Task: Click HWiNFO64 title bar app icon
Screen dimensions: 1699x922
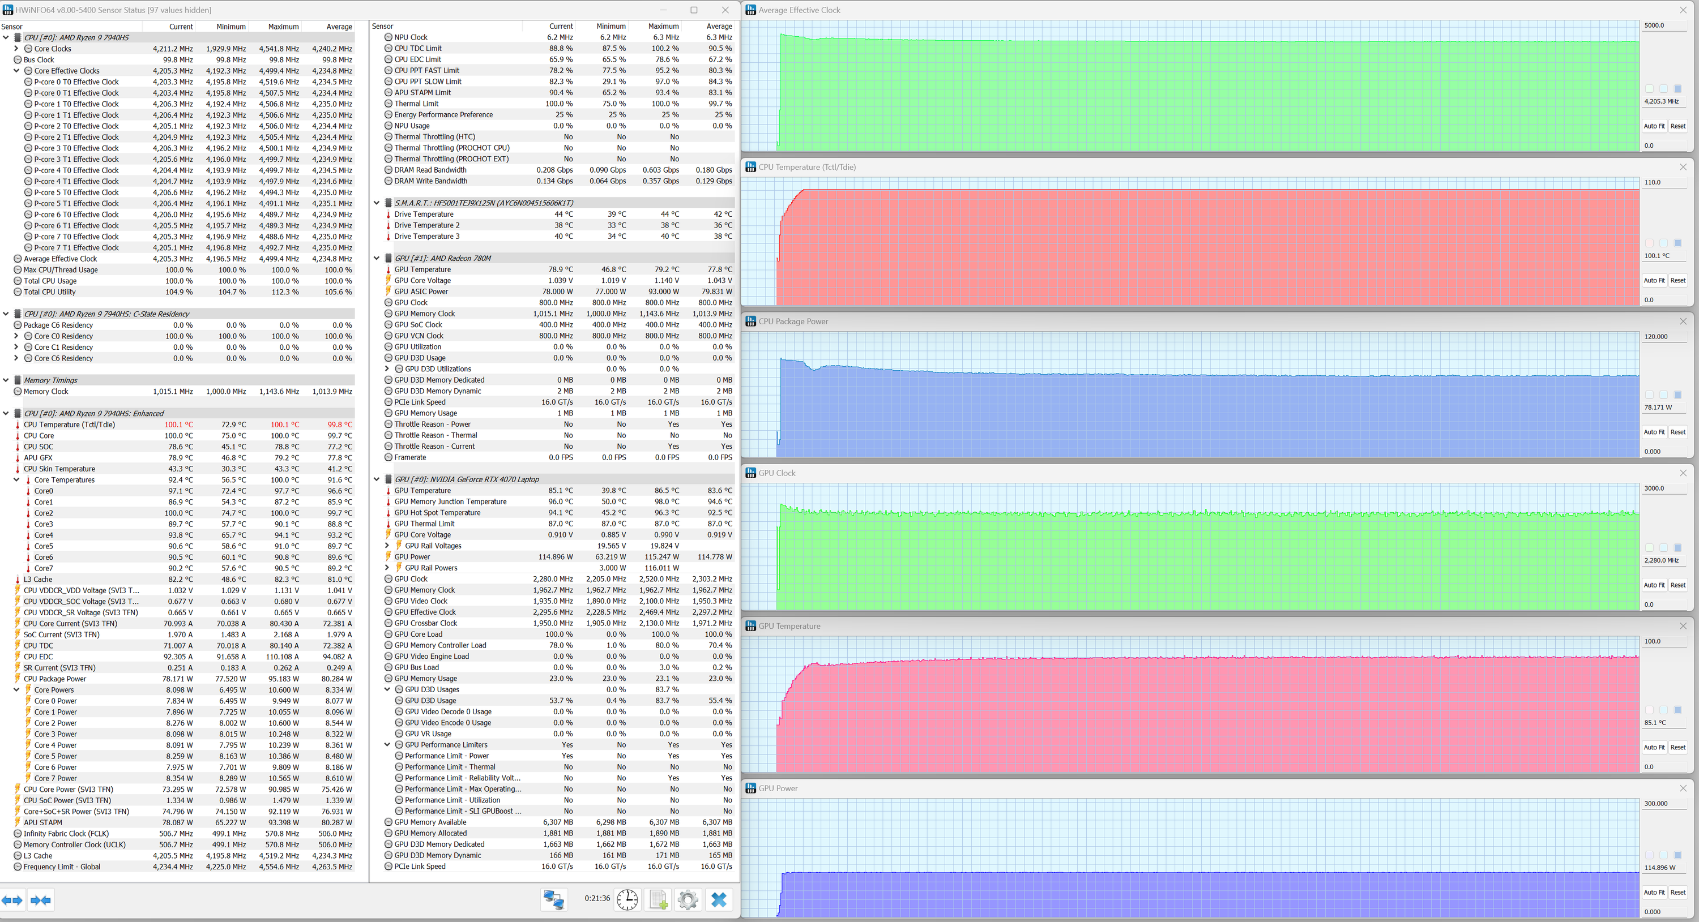Action: click(7, 10)
